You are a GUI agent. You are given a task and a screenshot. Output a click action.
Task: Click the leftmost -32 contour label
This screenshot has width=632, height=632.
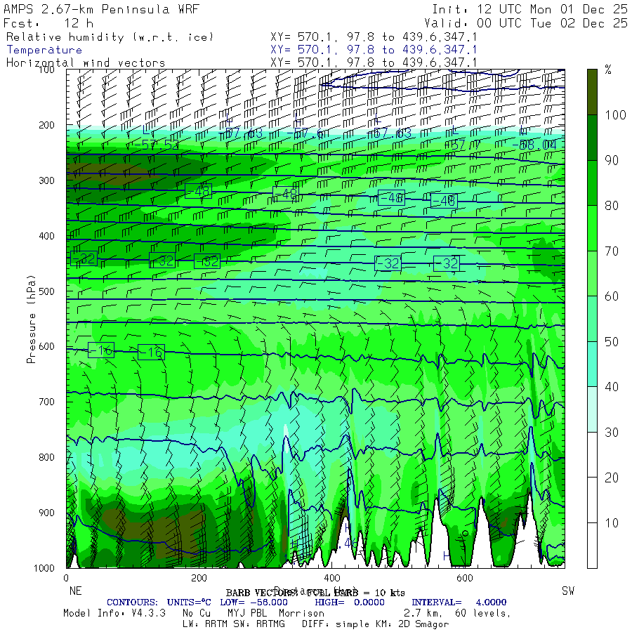pyautogui.click(x=84, y=258)
